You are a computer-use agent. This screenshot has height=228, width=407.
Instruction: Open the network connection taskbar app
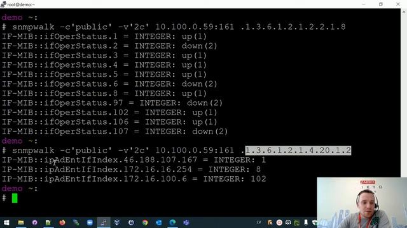(76, 222)
